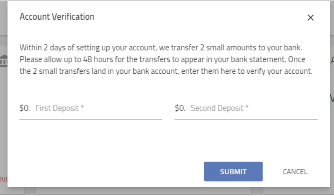Select the sentence starting "Within 2 days"
Image resolution: width=334 pixels, height=196 pixels.
point(161,48)
